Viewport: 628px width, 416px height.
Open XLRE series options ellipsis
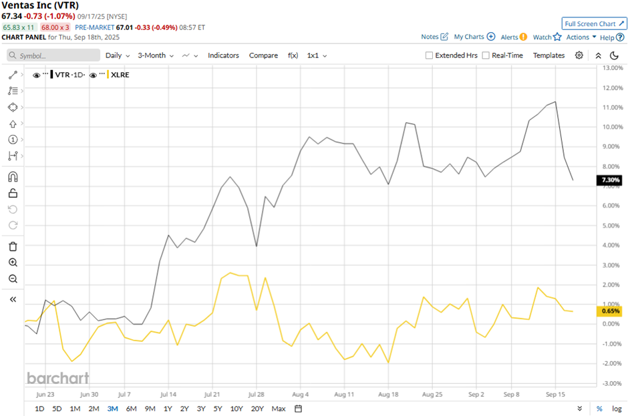click(x=102, y=73)
